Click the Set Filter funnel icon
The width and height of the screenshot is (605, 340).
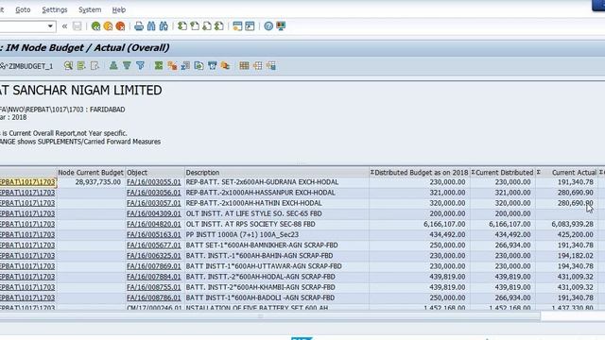pos(140,66)
